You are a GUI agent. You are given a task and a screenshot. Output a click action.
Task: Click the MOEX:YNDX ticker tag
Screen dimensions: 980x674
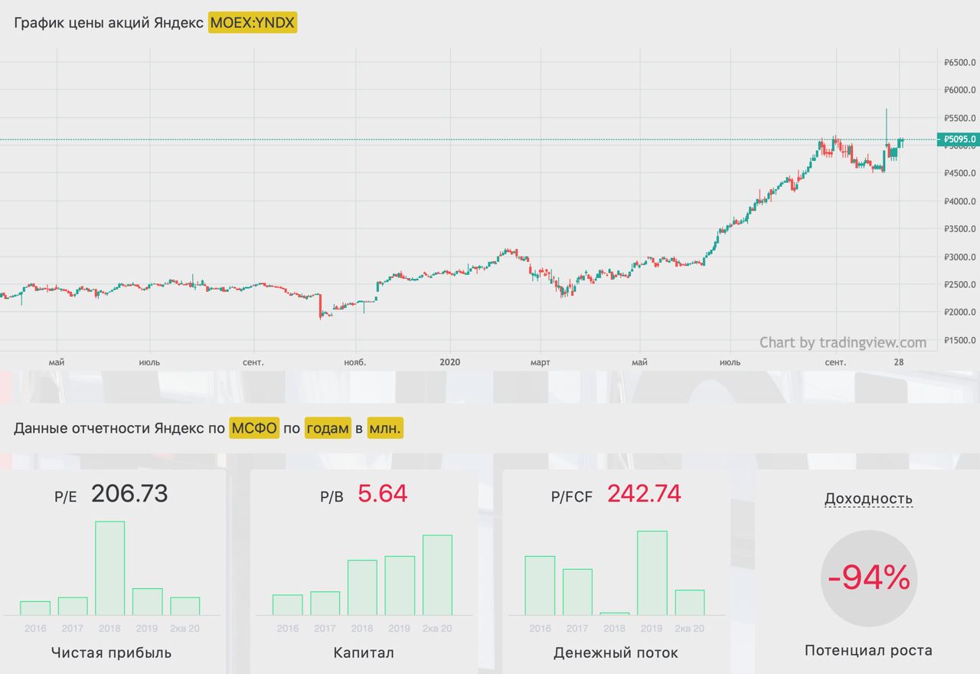pyautogui.click(x=252, y=23)
